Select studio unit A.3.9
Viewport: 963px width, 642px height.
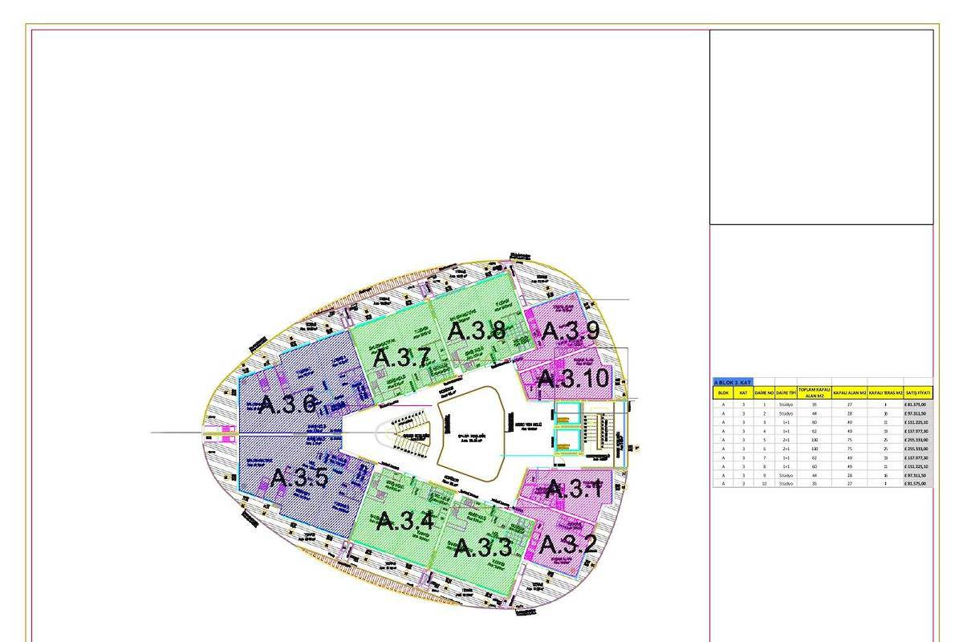pos(570,331)
